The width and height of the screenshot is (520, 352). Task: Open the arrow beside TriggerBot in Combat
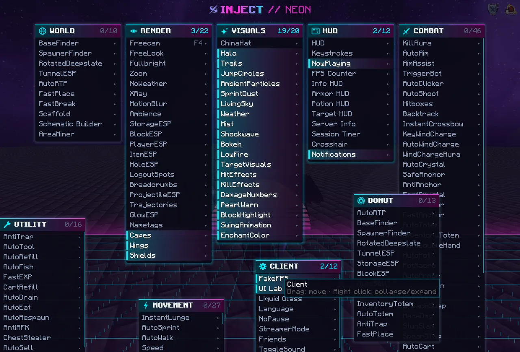point(479,73)
